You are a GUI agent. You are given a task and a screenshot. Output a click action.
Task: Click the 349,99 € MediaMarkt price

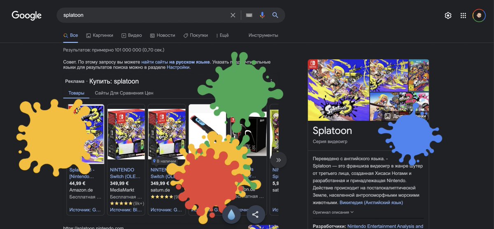119,183
